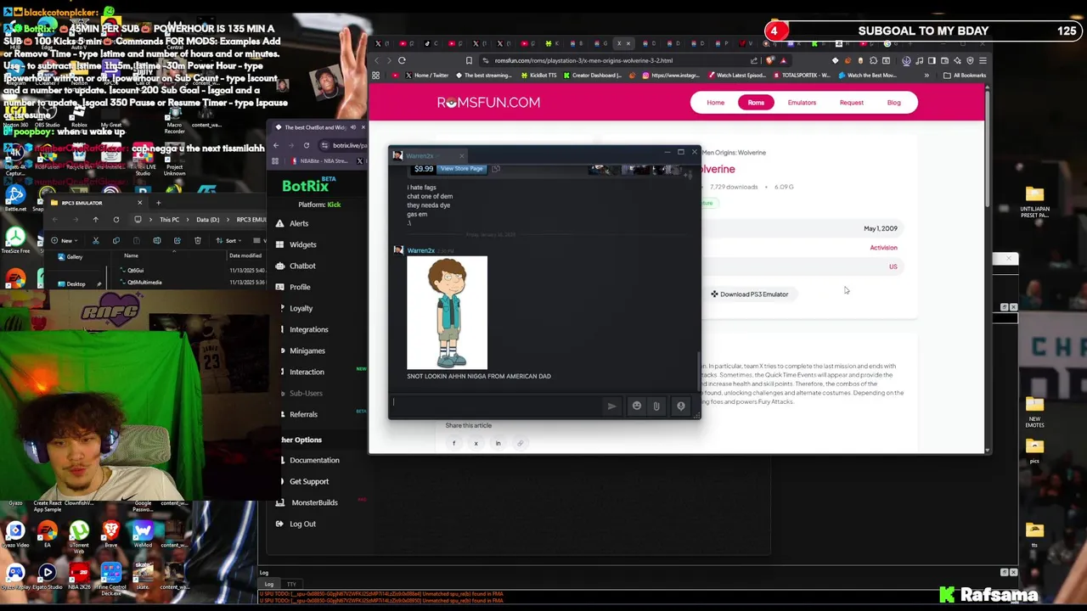
Task: Click Get Support in BotRix
Action: click(309, 481)
